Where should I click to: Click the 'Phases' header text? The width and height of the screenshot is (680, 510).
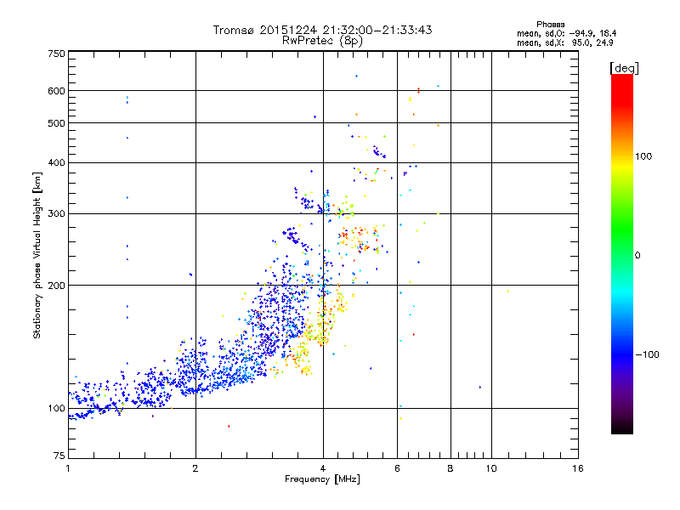(x=550, y=25)
